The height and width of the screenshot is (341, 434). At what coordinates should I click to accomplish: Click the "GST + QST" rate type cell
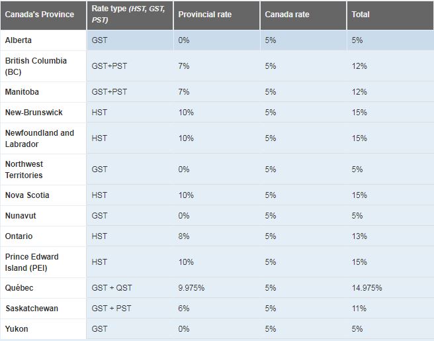click(x=112, y=288)
